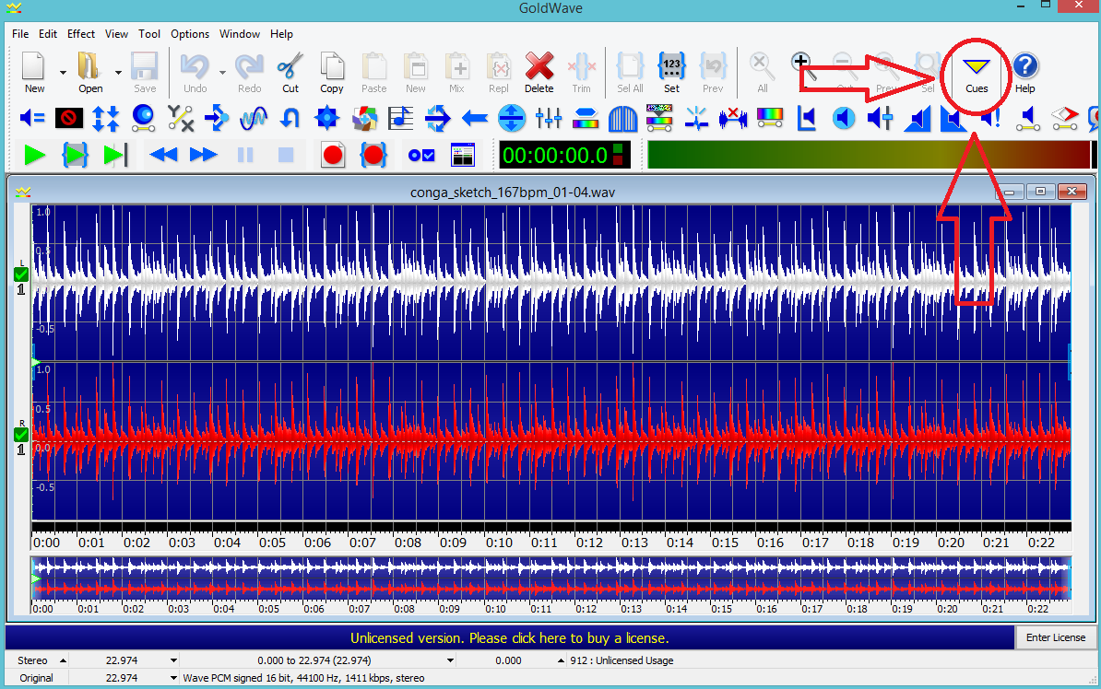
Task: Open the 22.974 dropdown beside Original
Action: tap(172, 678)
